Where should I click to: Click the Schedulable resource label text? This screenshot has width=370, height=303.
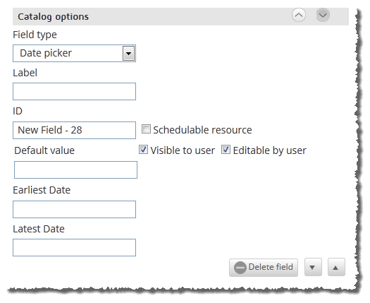[202, 130]
